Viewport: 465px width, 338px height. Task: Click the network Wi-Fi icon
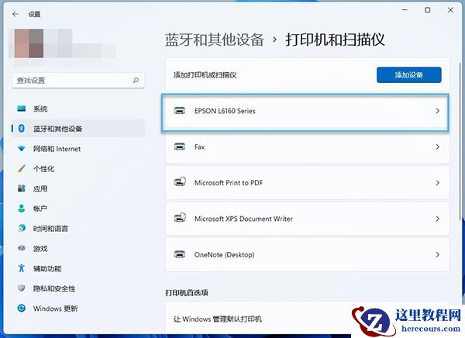coord(22,148)
